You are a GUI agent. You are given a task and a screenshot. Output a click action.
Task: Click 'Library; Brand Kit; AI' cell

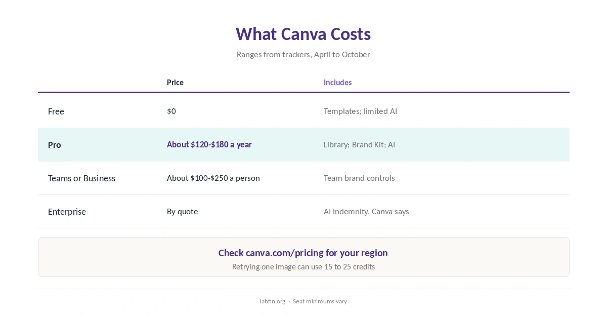[359, 144]
